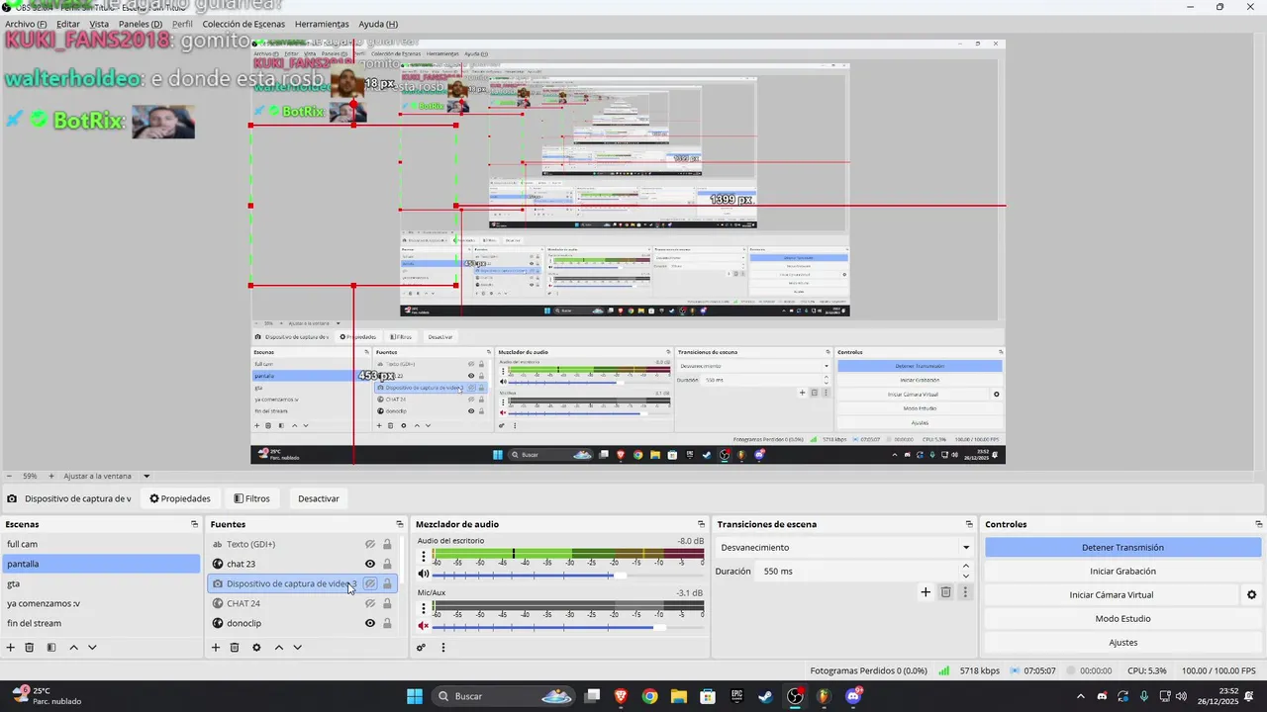Open Colección de Escenas menu
This screenshot has height=712, width=1267.
point(244,24)
